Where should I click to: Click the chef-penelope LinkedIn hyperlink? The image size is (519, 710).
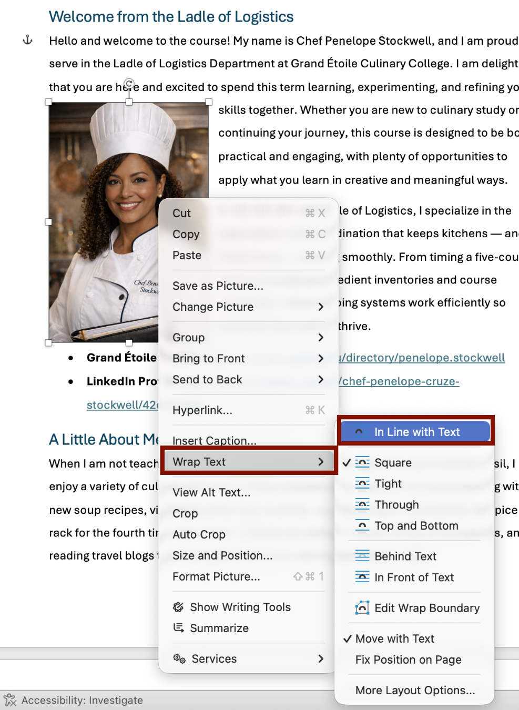[399, 381]
